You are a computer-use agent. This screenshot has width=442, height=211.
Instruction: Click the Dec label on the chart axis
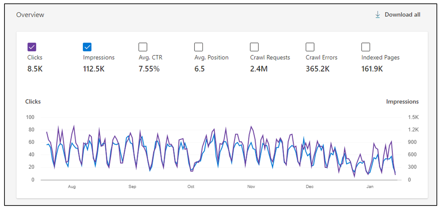coord(310,187)
